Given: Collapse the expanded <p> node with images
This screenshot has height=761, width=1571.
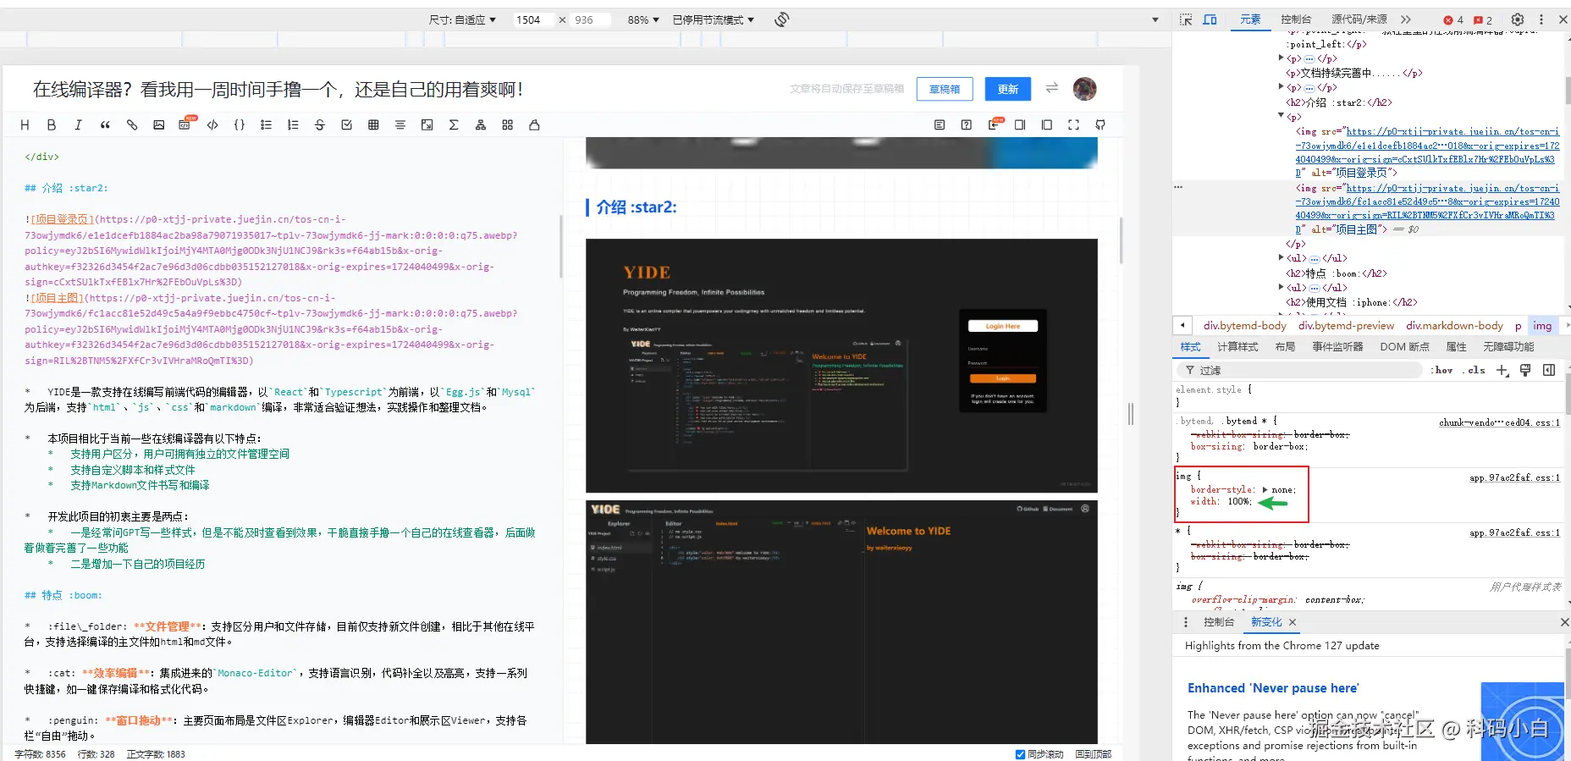Looking at the screenshot, I should click(x=1282, y=116).
